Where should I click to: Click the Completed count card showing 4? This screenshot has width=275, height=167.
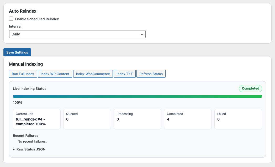(188, 119)
